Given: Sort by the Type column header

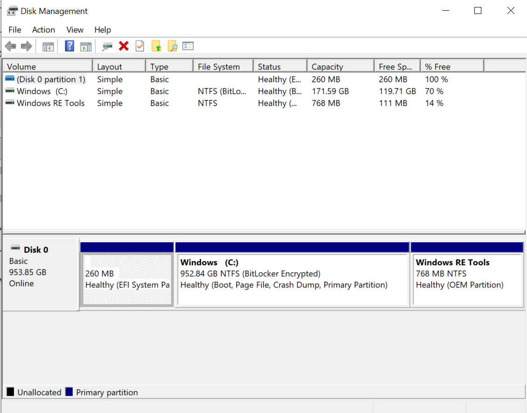Looking at the screenshot, I should point(170,67).
